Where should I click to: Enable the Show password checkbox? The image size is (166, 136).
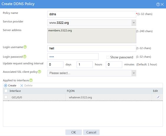[108, 57]
